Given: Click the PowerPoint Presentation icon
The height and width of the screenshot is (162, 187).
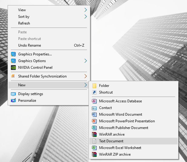Looking at the screenshot, I should 94,121.
